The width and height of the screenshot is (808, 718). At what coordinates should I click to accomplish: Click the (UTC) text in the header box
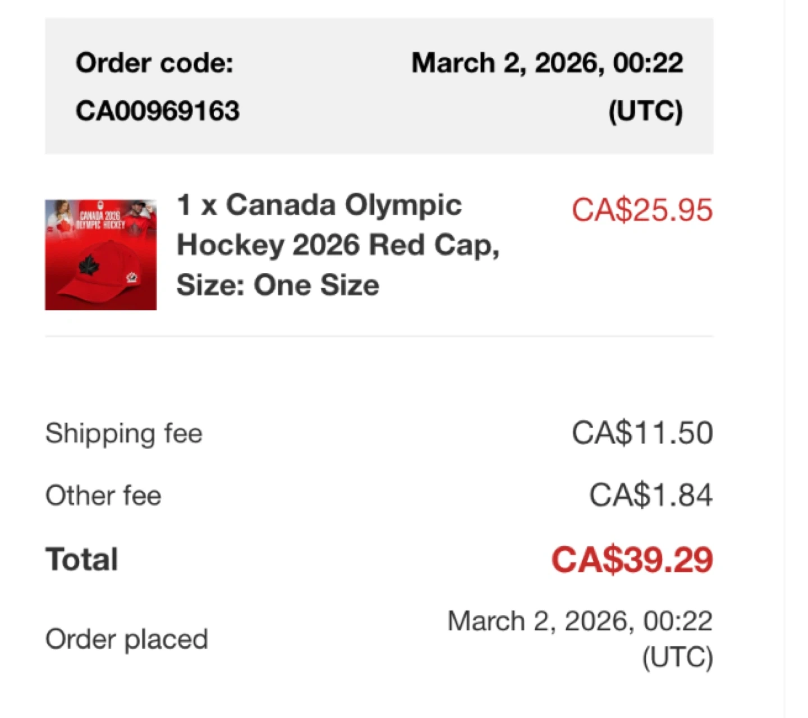[x=645, y=111]
